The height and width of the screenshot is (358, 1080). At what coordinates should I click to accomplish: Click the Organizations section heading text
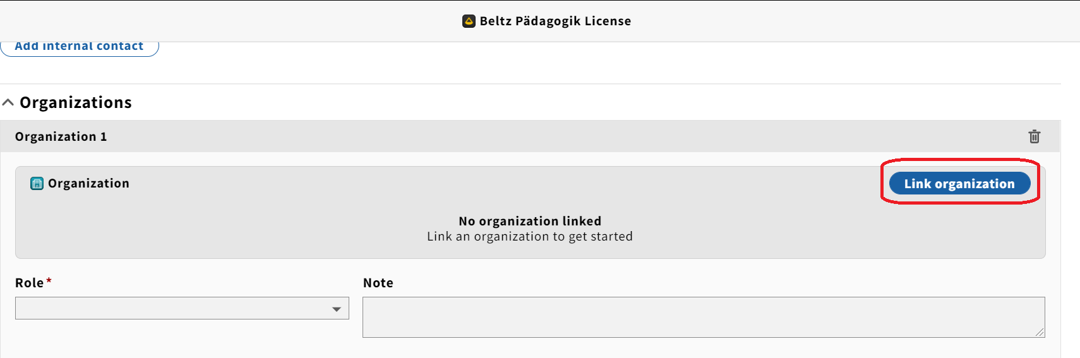point(76,102)
